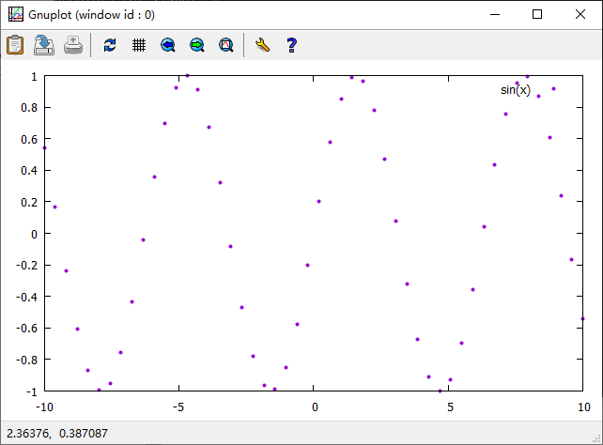The image size is (603, 445).
Task: Click the Gnuplot window title icon
Action: point(16,14)
